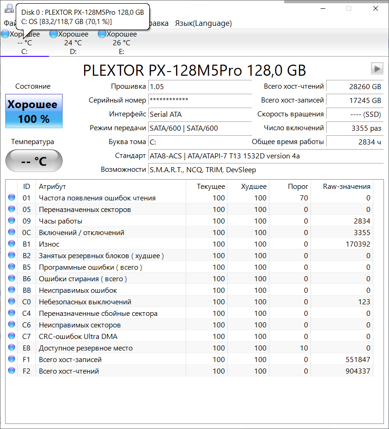Click status orb for attribute F1
The width and height of the screenshot is (389, 429).
(x=12, y=359)
